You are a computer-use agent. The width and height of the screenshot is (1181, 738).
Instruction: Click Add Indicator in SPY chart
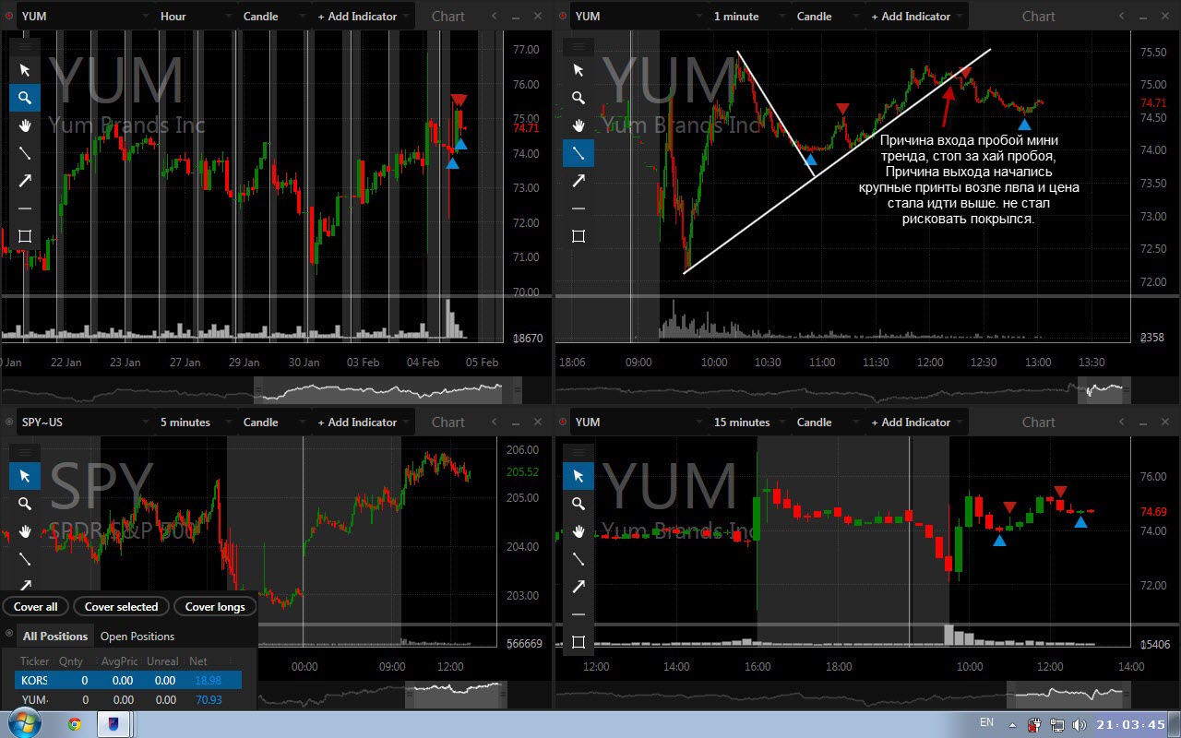point(363,422)
